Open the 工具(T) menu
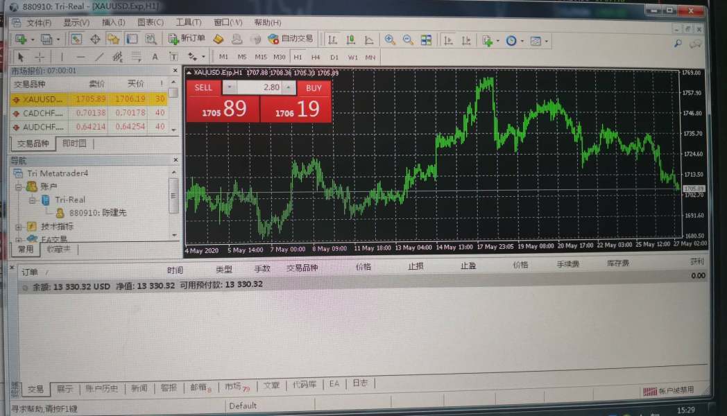This screenshot has height=416, width=727. [x=188, y=22]
